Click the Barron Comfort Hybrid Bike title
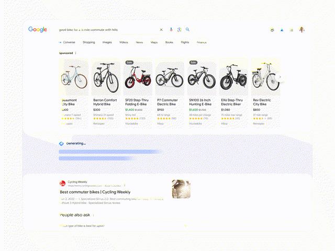Viewport: 335px width, 251px height. [x=105, y=102]
